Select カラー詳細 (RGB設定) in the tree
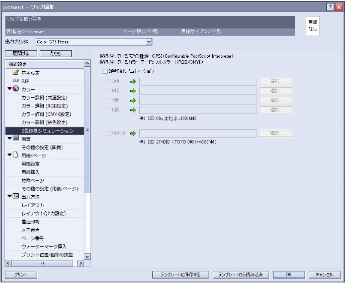The height and width of the screenshot is (283, 345). tap(44, 106)
